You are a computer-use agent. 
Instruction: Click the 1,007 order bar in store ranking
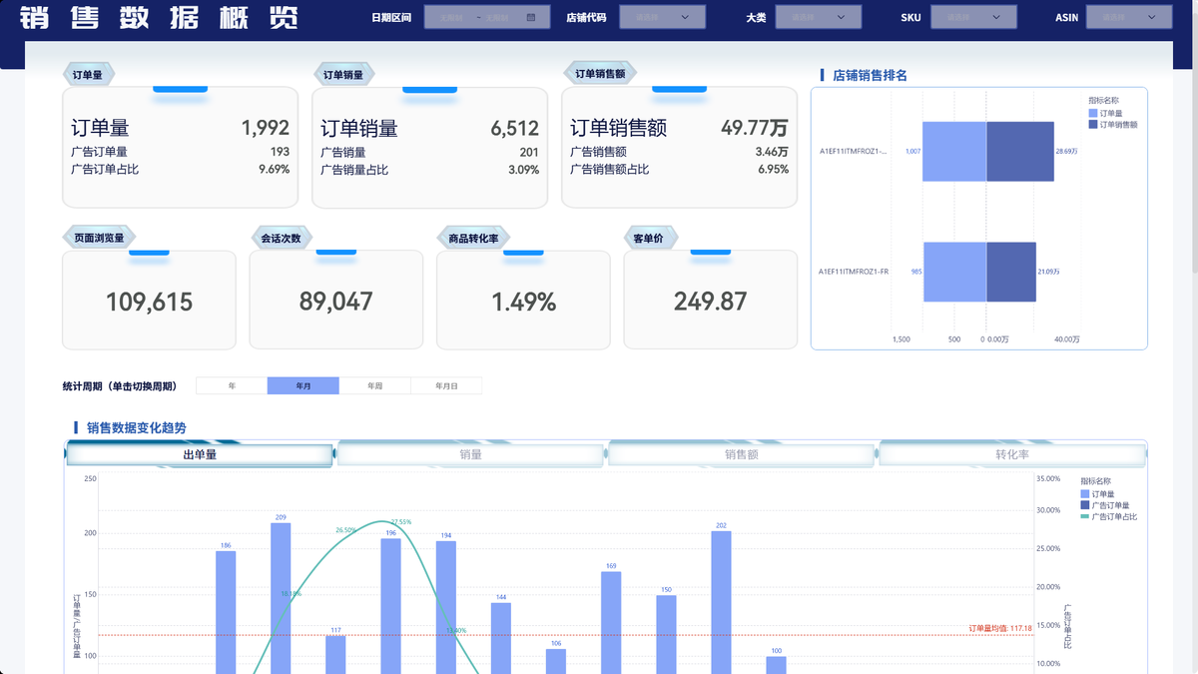click(x=954, y=152)
